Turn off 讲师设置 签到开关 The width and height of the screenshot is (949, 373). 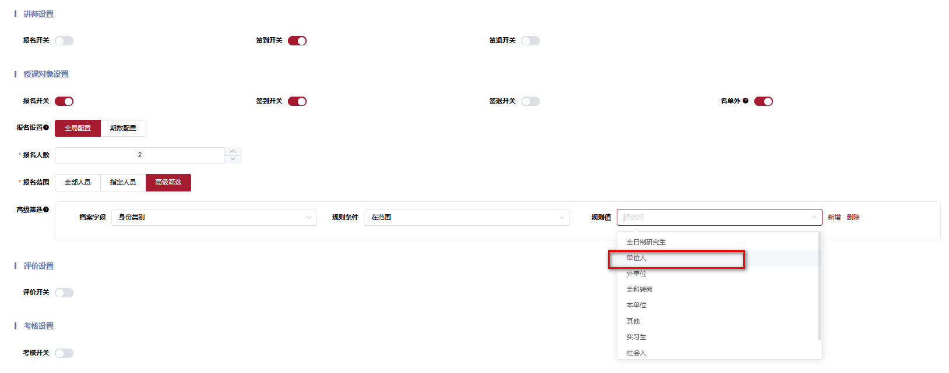pos(297,41)
